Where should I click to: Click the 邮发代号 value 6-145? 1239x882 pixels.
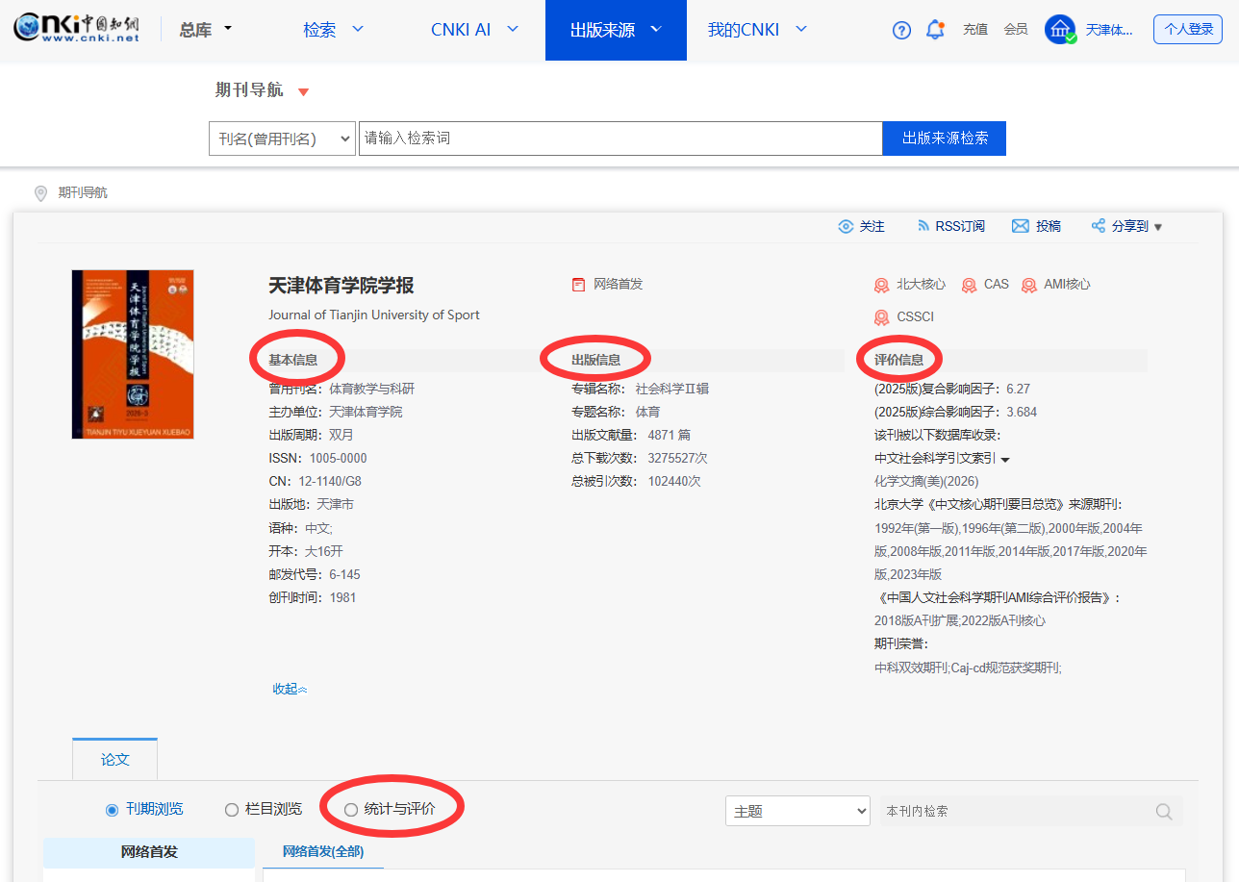344,575
